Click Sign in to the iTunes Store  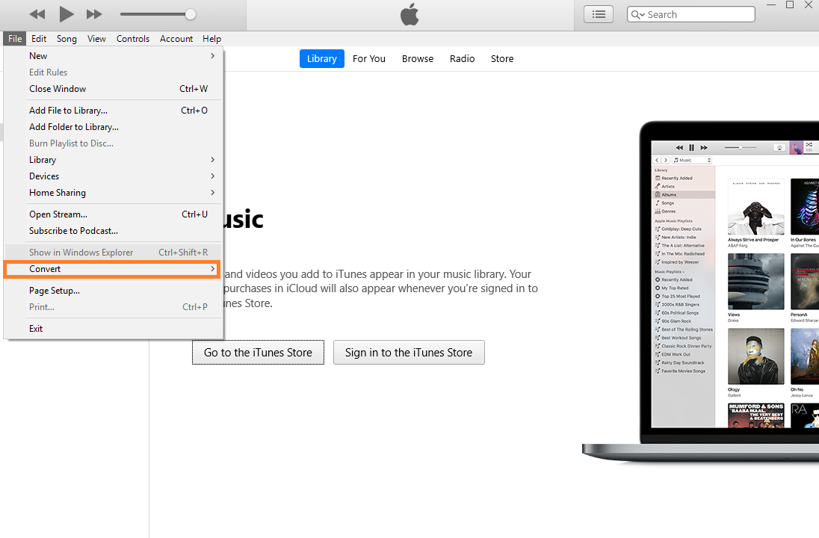click(409, 353)
